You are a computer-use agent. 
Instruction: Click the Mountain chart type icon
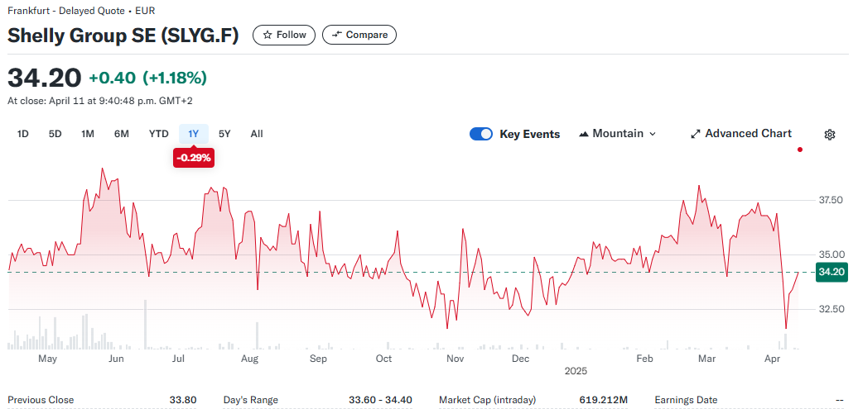(584, 134)
